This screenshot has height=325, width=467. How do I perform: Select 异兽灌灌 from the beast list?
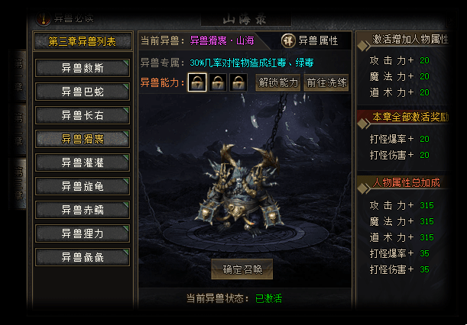[83, 162]
